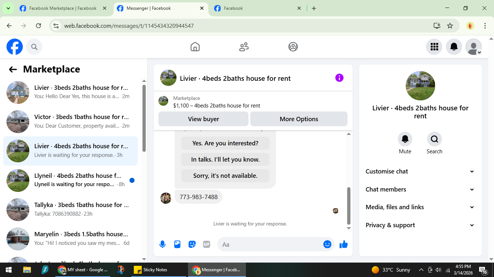This screenshot has height=277, width=494.
Task: Click the install app icon in address bar
Action: coord(437,26)
